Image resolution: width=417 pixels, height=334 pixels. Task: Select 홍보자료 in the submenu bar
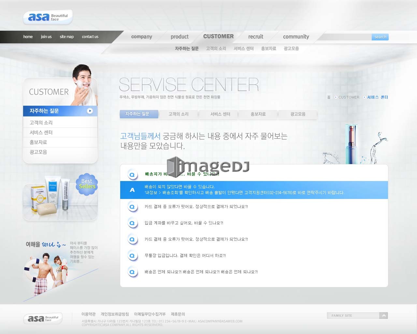point(268,49)
